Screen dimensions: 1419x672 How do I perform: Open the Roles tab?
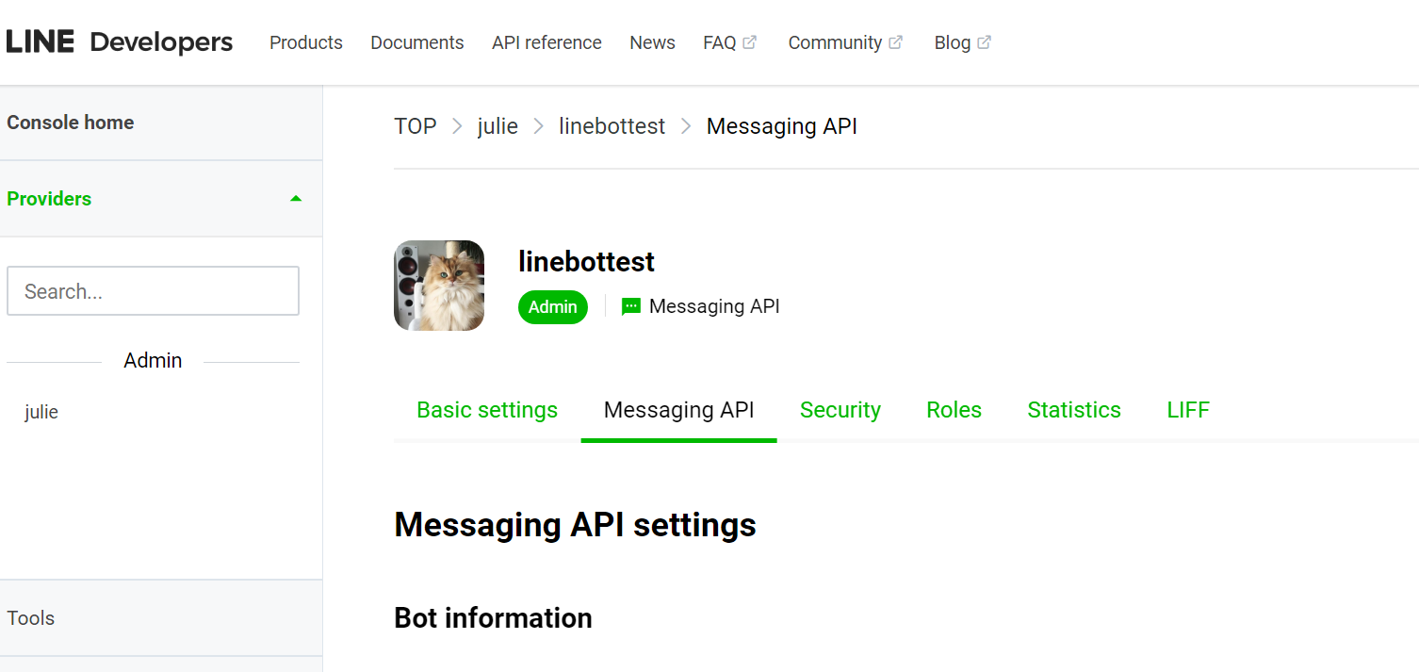tap(954, 410)
